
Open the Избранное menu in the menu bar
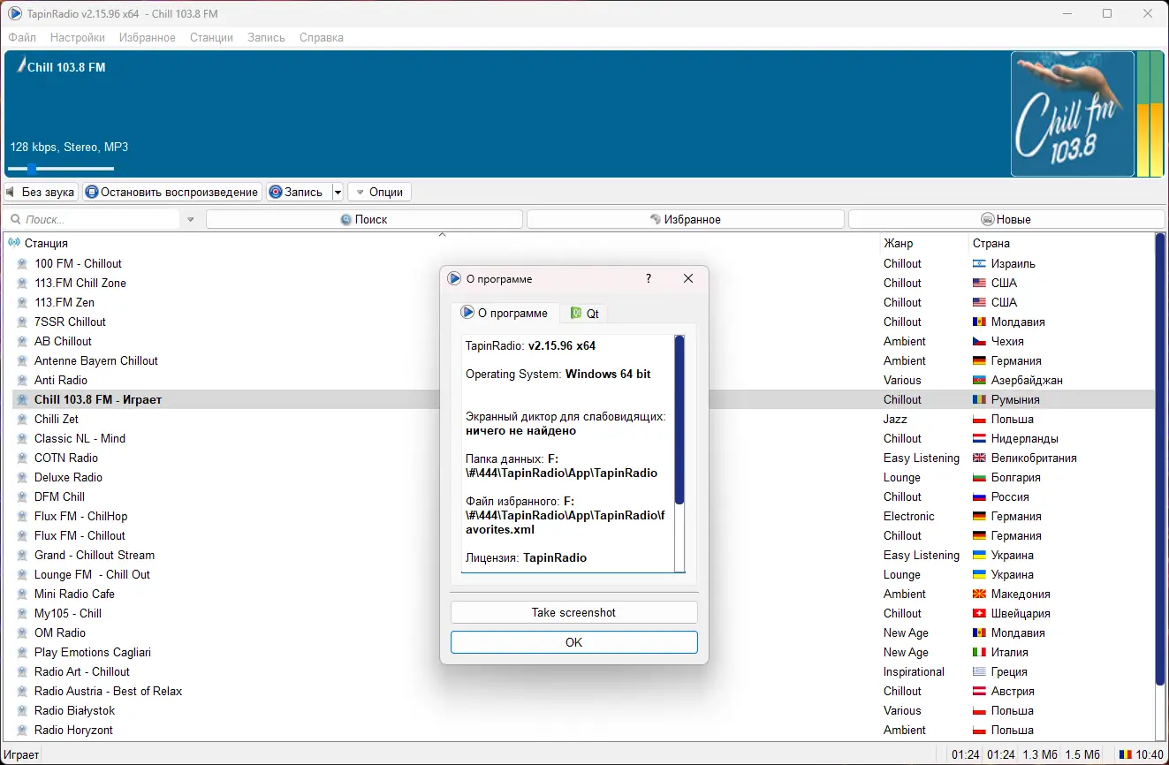[x=148, y=37]
